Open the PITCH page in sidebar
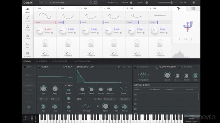The height and width of the screenshot is (123, 220). pos(27,19)
